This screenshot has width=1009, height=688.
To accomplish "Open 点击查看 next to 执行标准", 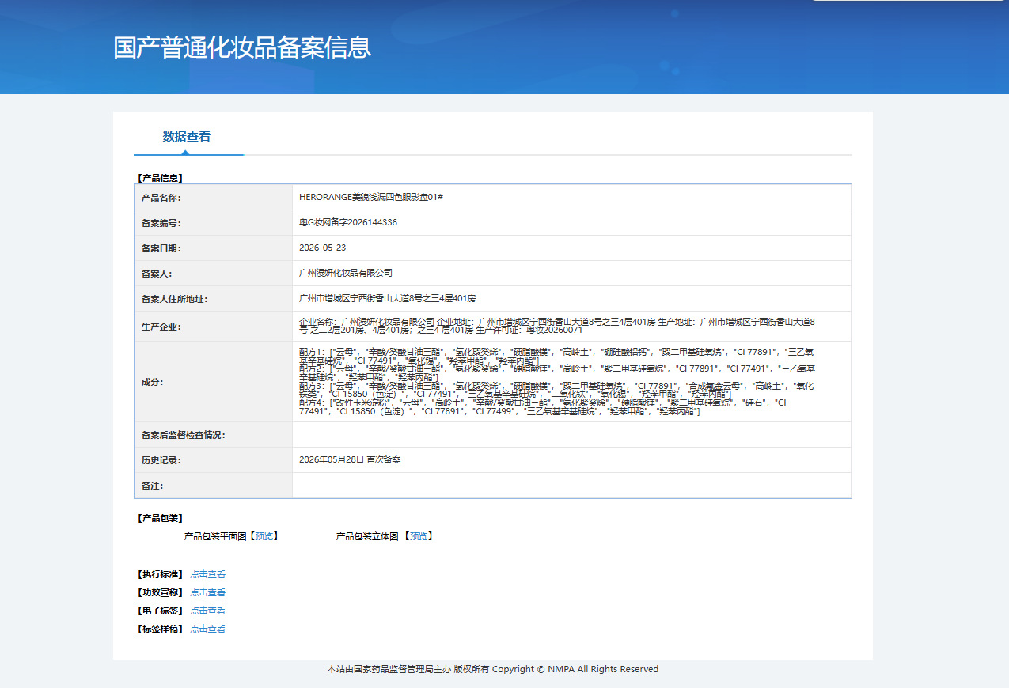I will (x=208, y=574).
